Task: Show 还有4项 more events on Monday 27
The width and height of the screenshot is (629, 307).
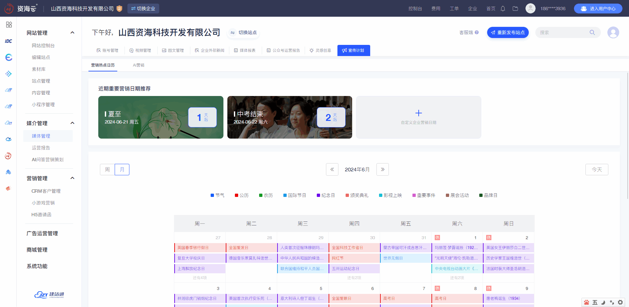Action: [200, 278]
